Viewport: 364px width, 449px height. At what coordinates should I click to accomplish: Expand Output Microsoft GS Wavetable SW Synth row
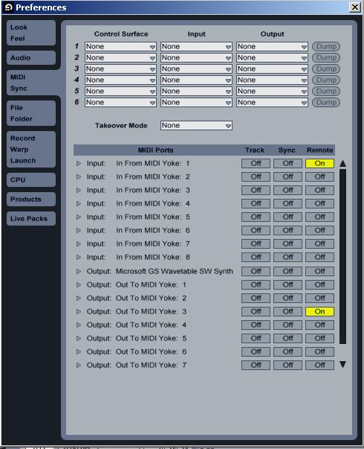pyautogui.click(x=79, y=271)
